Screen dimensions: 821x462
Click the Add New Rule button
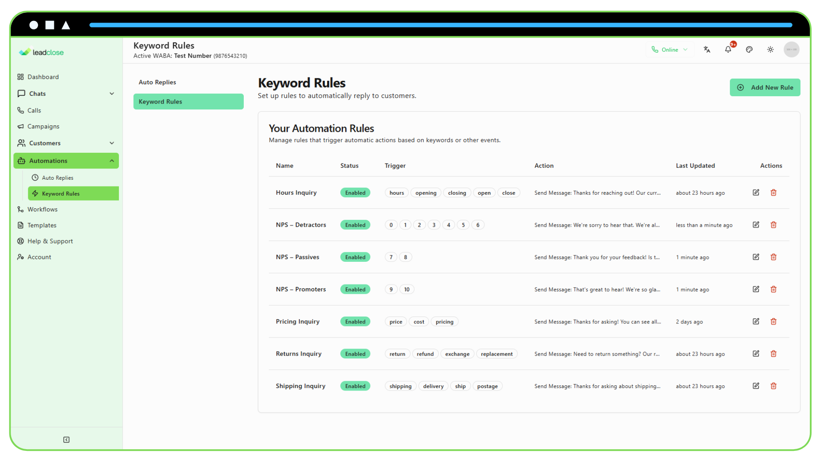765,87
